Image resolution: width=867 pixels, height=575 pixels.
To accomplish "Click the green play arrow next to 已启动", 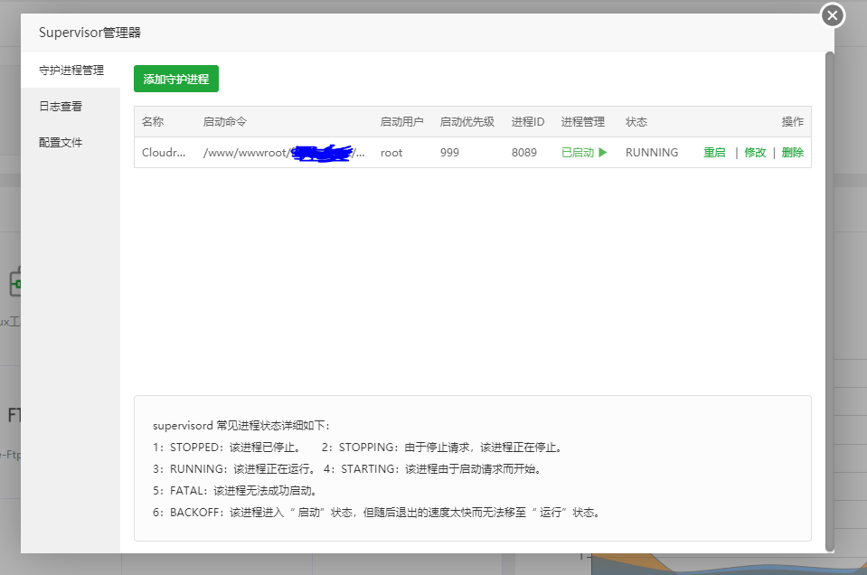I will [x=603, y=153].
